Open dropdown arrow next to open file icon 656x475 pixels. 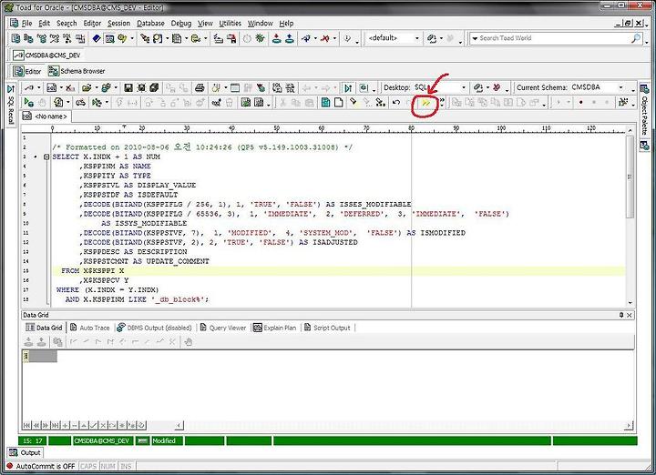pos(97,87)
